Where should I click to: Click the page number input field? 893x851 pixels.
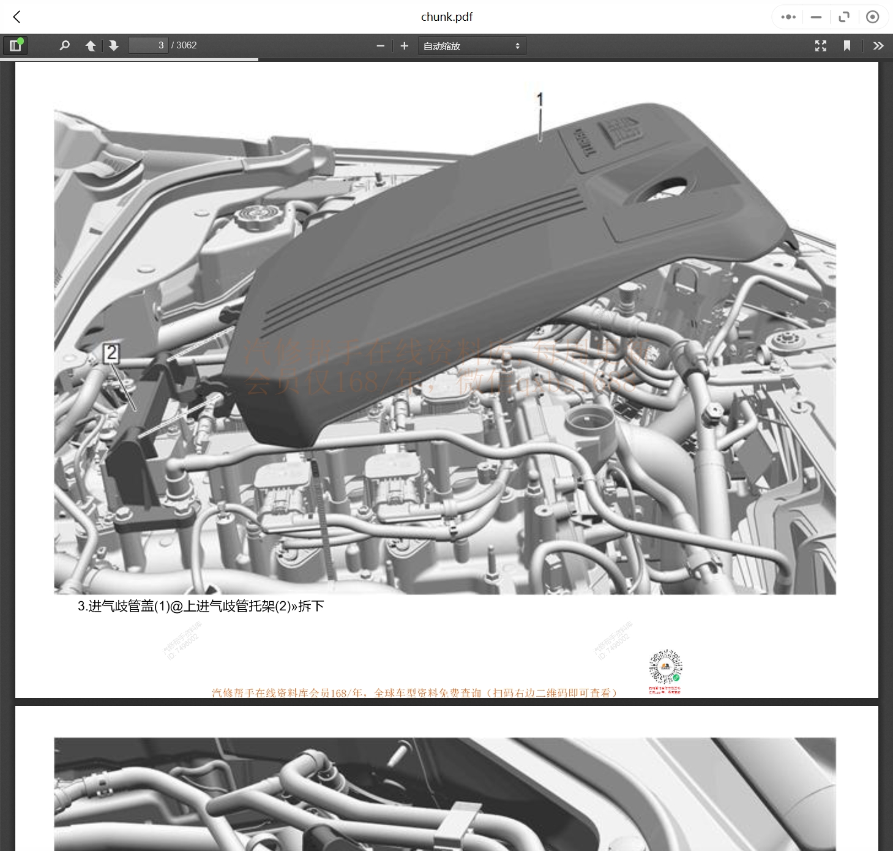pos(148,45)
